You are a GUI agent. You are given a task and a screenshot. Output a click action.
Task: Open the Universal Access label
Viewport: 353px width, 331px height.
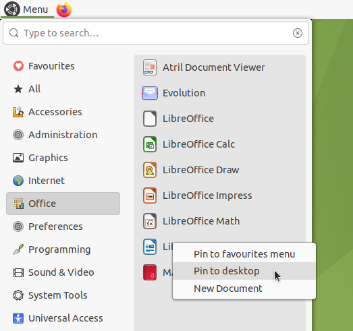(65, 318)
